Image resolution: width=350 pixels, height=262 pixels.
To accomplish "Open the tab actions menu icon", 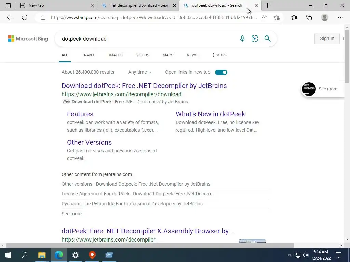I will [x=8, y=5].
